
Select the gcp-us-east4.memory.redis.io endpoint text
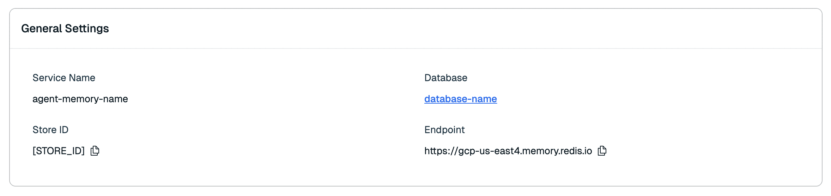525,151
